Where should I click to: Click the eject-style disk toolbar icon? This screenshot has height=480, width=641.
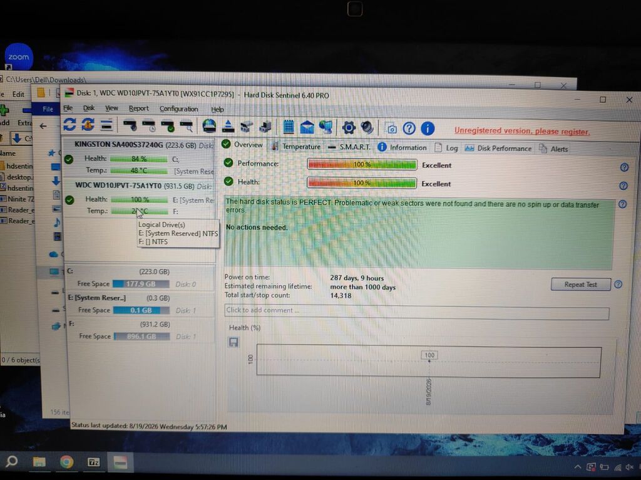228,127
